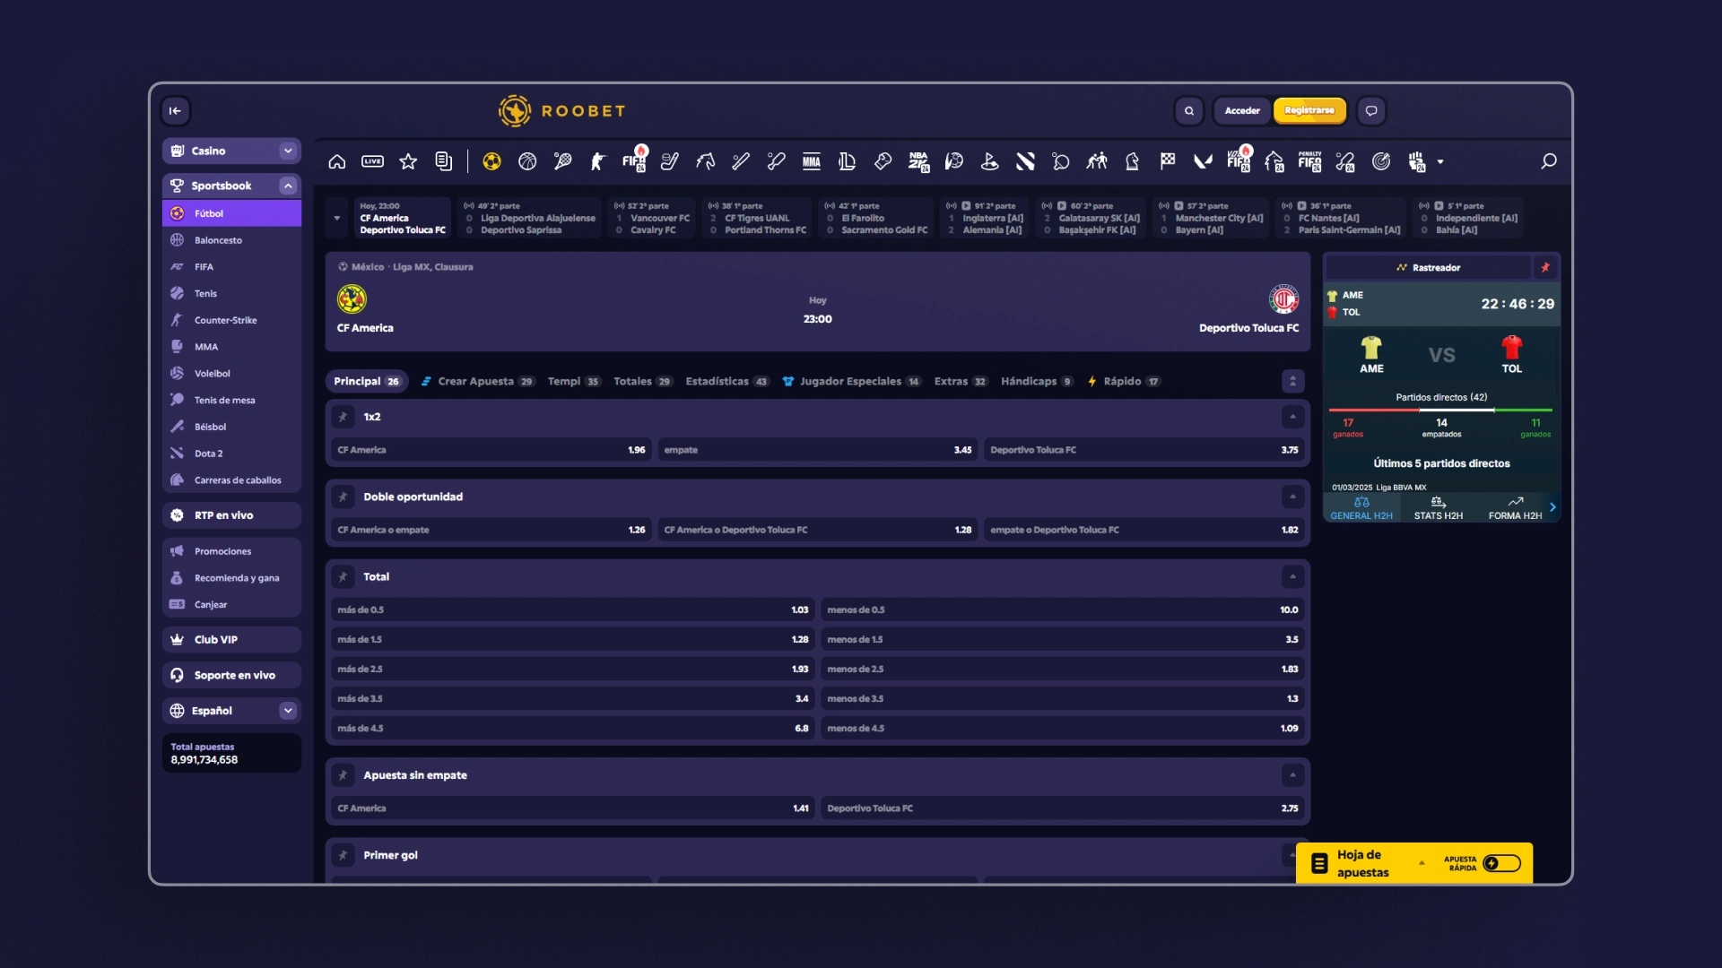Show next tracker panel with right arrow
The image size is (1722, 968).
tap(1552, 507)
